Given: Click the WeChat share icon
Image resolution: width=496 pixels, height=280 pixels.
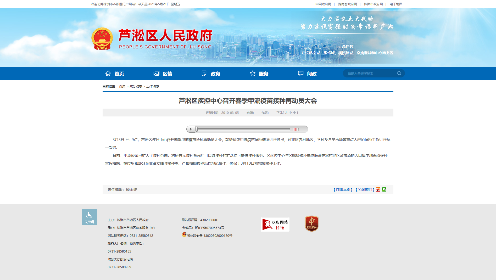Looking at the screenshot, I should pos(384,190).
